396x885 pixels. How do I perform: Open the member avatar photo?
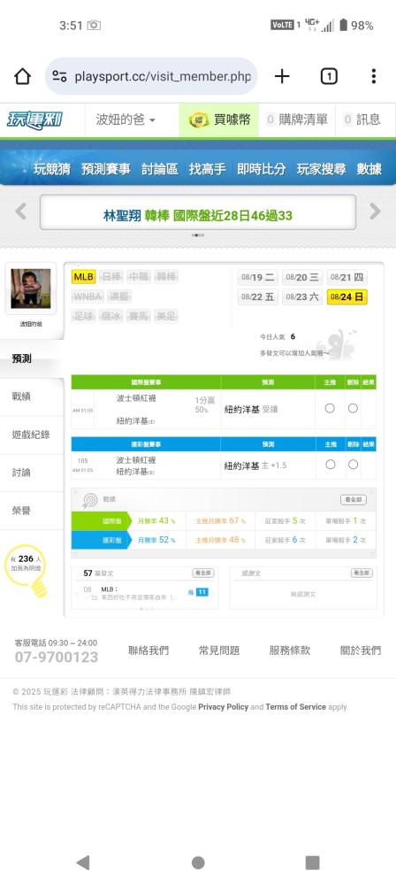(31, 289)
